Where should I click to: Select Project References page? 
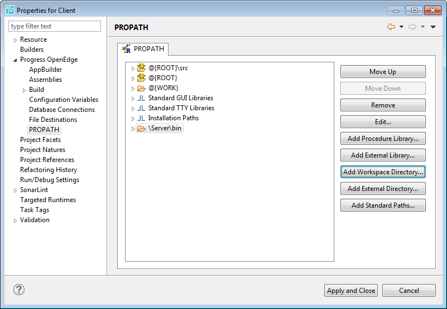[47, 160]
